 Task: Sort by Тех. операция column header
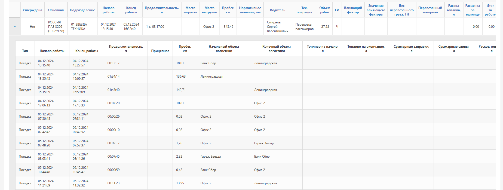[x=304, y=10]
